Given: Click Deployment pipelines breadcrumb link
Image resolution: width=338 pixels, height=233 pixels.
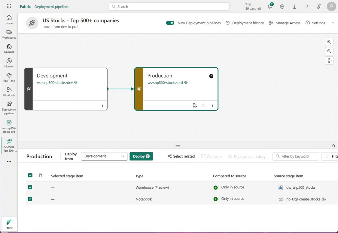Looking at the screenshot, I should click(x=52, y=7).
